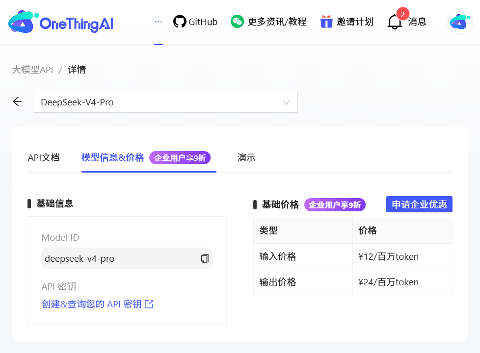
Task: Select the 输入价格 row label
Action: [x=278, y=256]
